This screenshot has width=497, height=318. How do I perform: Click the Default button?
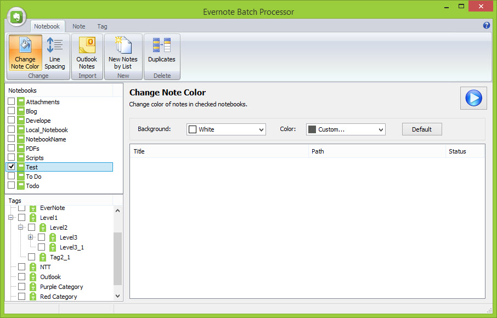click(x=422, y=129)
